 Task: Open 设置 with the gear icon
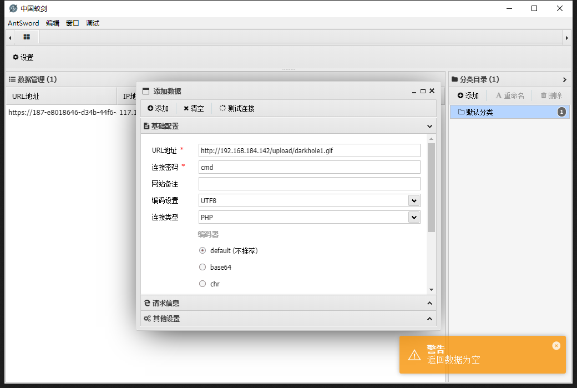(23, 57)
